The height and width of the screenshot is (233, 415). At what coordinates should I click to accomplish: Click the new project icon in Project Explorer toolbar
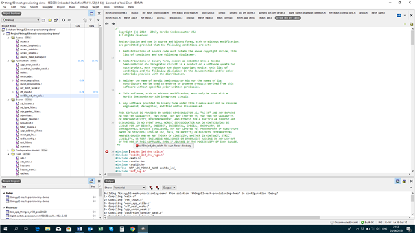point(43,20)
